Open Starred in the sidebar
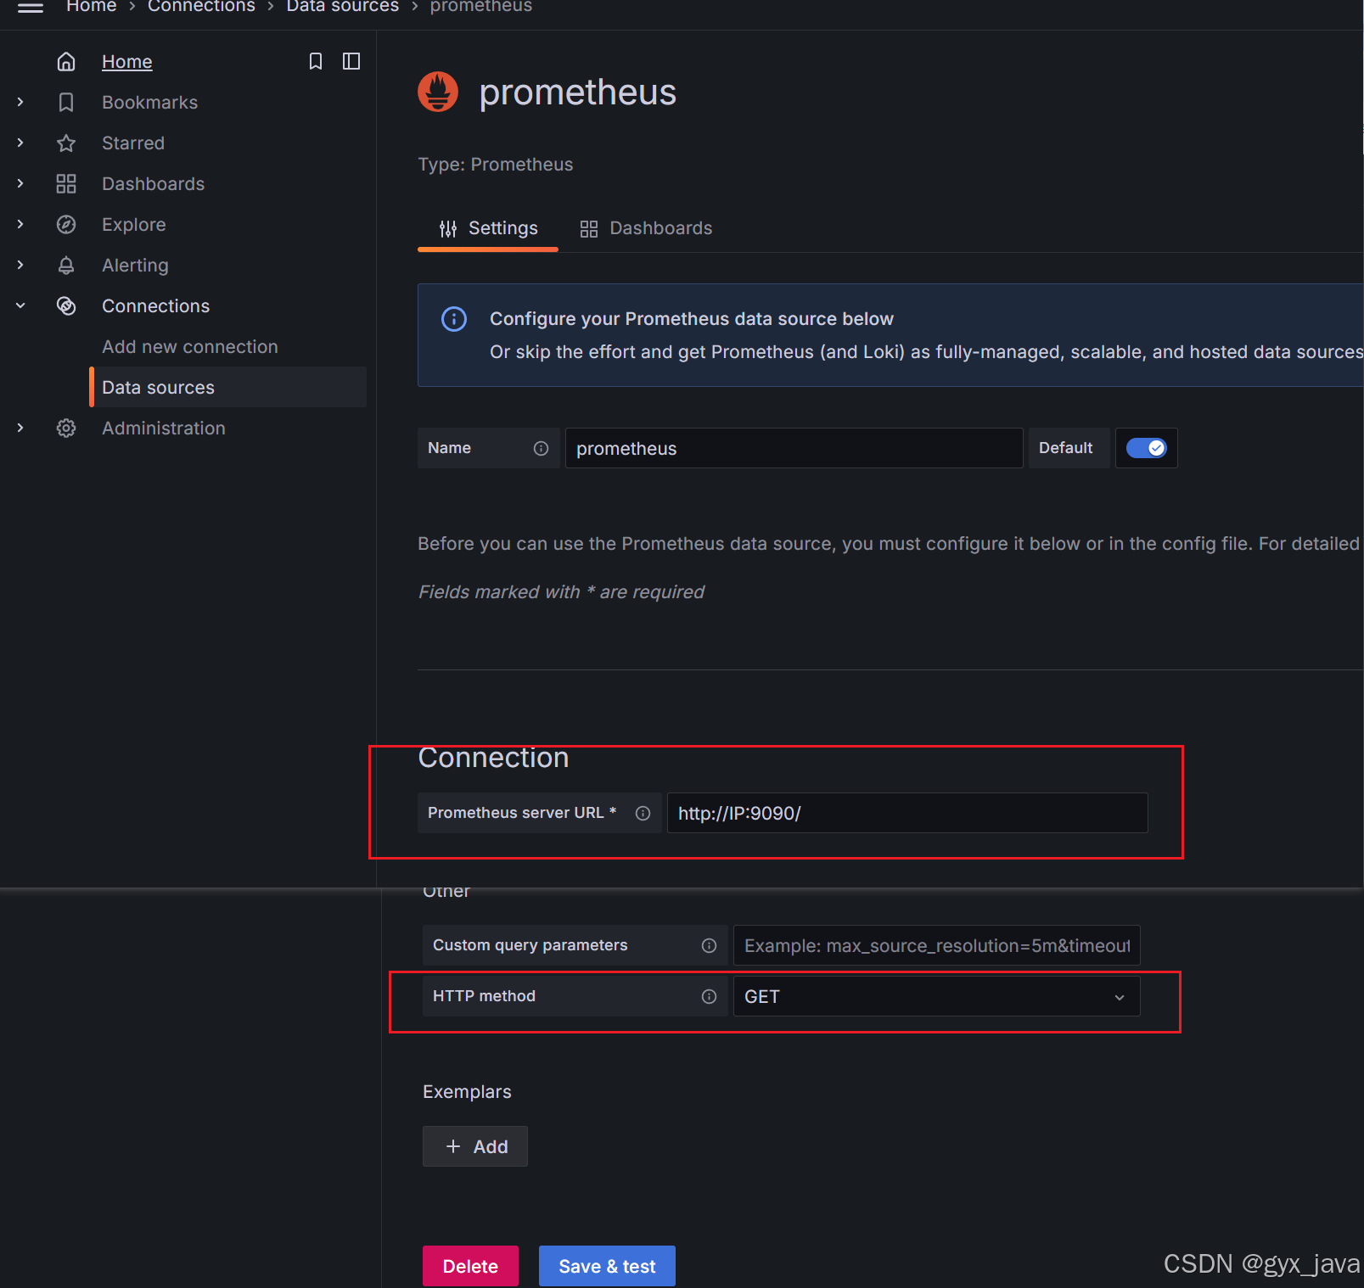 [x=133, y=143]
